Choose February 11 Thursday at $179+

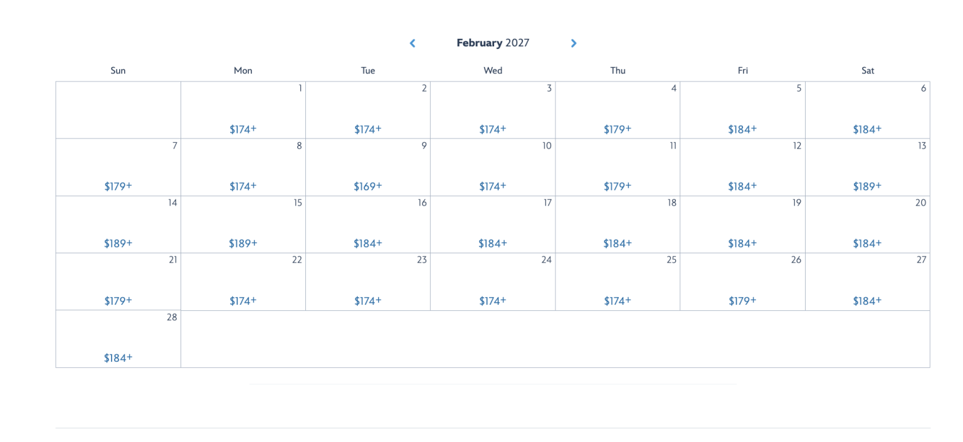[618, 167]
